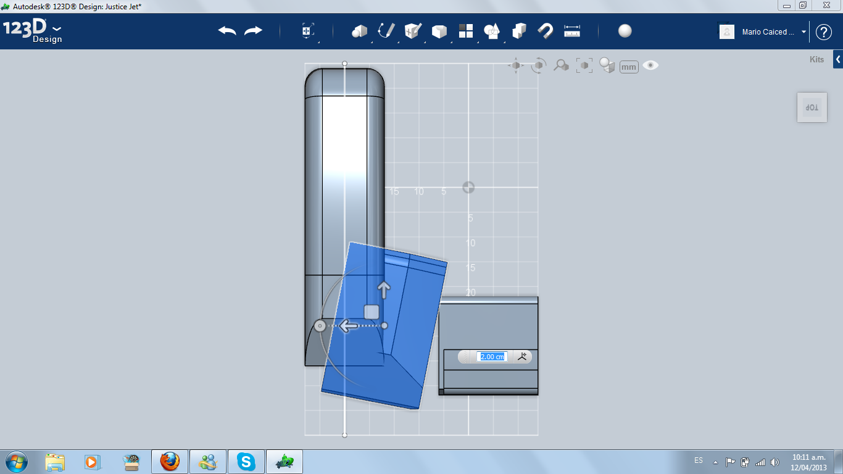The width and height of the screenshot is (843, 474).
Task: Activate the Zoom magnifier control
Action: (561, 65)
